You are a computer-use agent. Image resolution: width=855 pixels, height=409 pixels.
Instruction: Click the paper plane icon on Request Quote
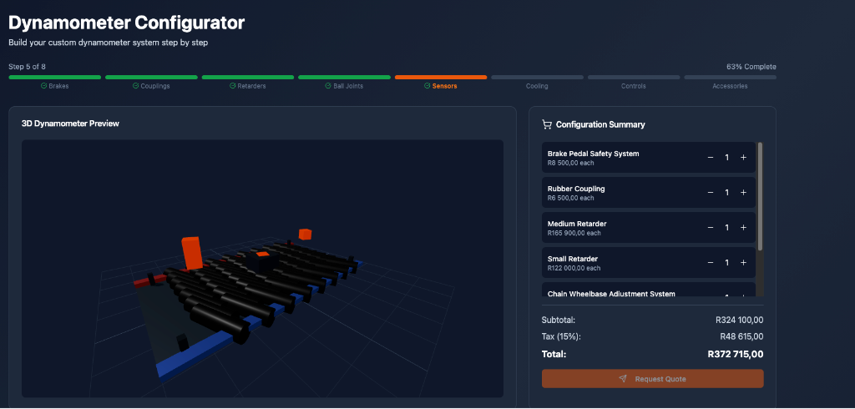623,378
